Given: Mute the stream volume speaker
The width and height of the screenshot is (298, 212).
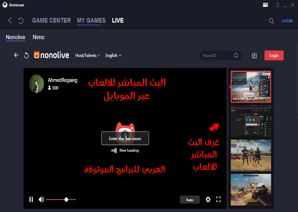Looking at the screenshot, I should point(41,200).
